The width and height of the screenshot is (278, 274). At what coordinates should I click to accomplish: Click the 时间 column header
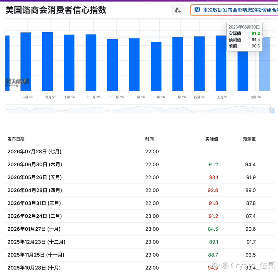(x=150, y=139)
